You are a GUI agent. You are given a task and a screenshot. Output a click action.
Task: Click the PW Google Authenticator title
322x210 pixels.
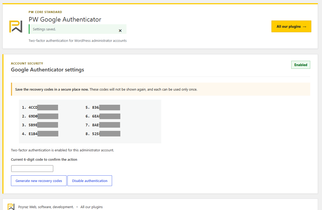(65, 19)
